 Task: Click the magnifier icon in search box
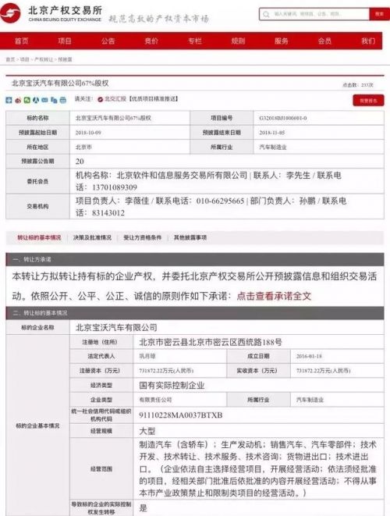(x=266, y=14)
